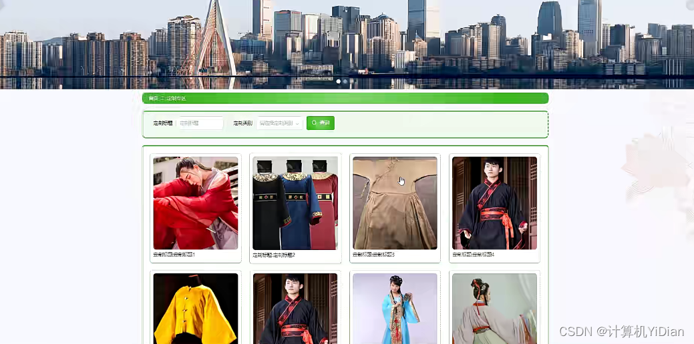Open the girl in blue dress thumbnail
This screenshot has height=344, width=694.
[395, 309]
